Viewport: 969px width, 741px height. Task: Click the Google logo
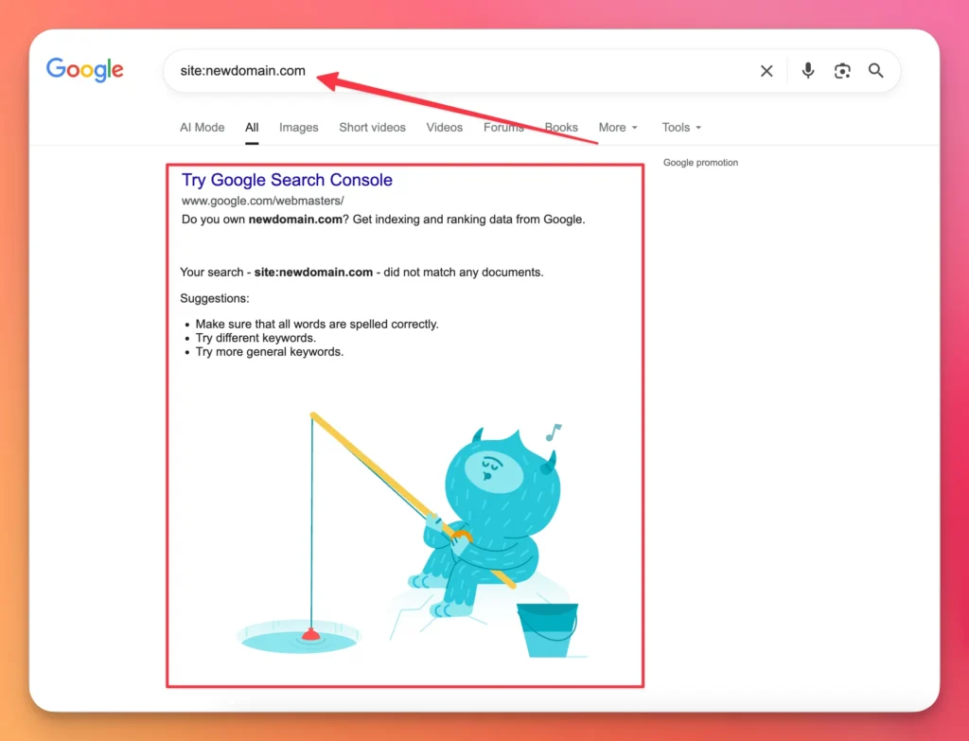85,70
